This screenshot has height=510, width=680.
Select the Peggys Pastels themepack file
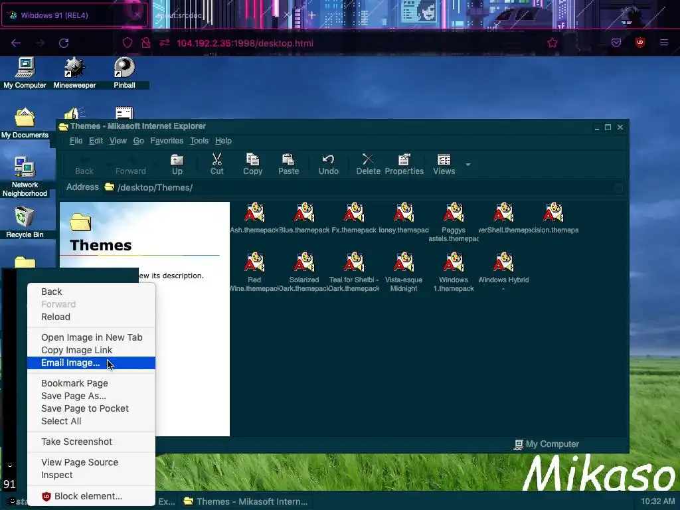(x=454, y=222)
